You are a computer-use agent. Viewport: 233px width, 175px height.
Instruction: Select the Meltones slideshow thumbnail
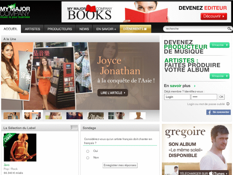pyautogui.click(x=96, y=116)
